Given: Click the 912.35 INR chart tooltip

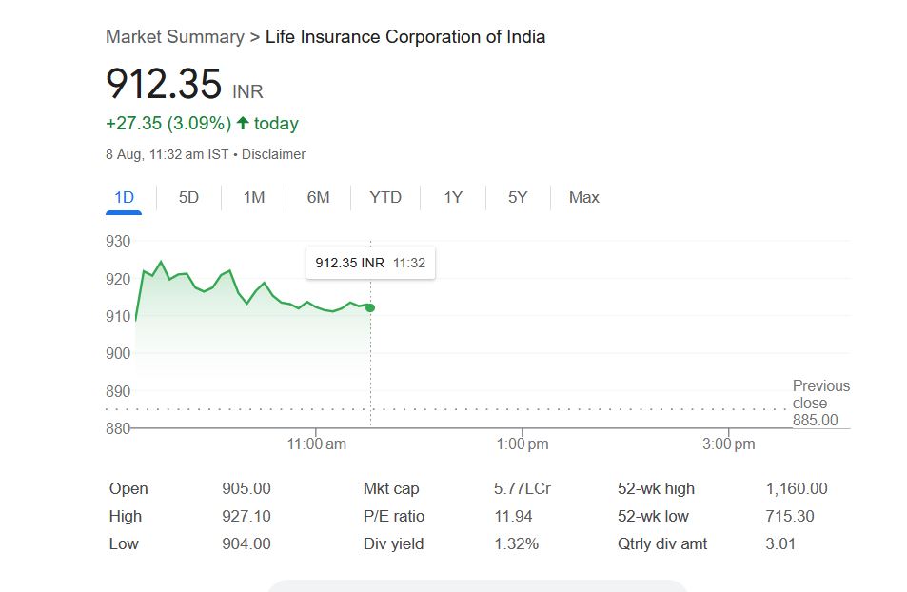Looking at the screenshot, I should (370, 263).
